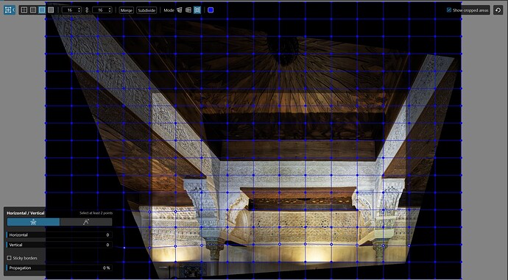The height and width of the screenshot is (280, 508).
Task: Select the first perspective mode icon
Action: 180,10
